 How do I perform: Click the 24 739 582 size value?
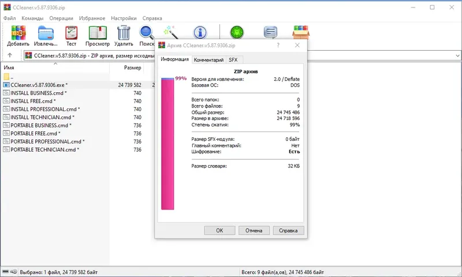coord(129,85)
